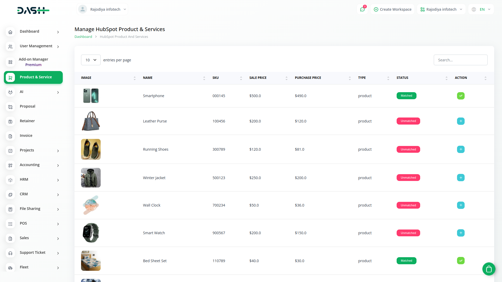Click the Retainer sidebar icon
Screen dimensions: 502x282
[10, 121]
